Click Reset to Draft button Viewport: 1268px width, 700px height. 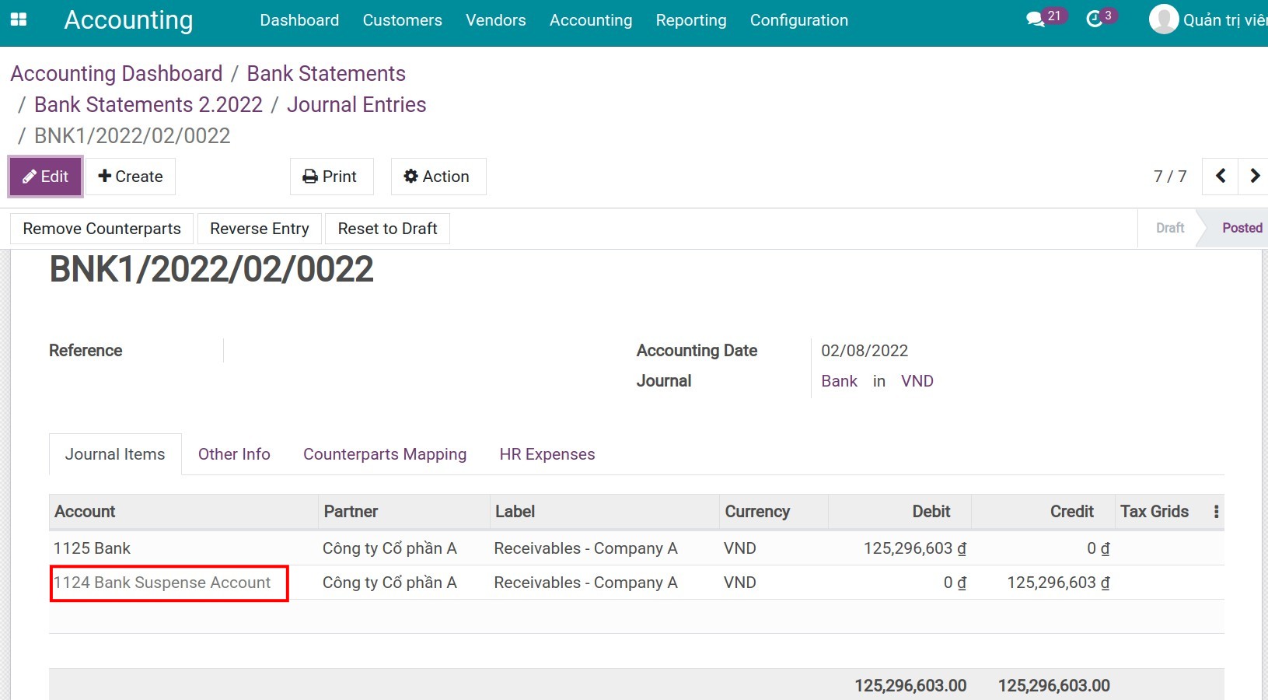point(387,229)
